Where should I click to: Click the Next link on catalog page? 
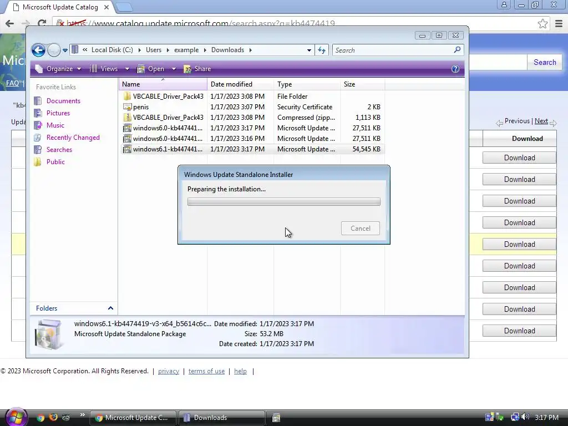(541, 121)
